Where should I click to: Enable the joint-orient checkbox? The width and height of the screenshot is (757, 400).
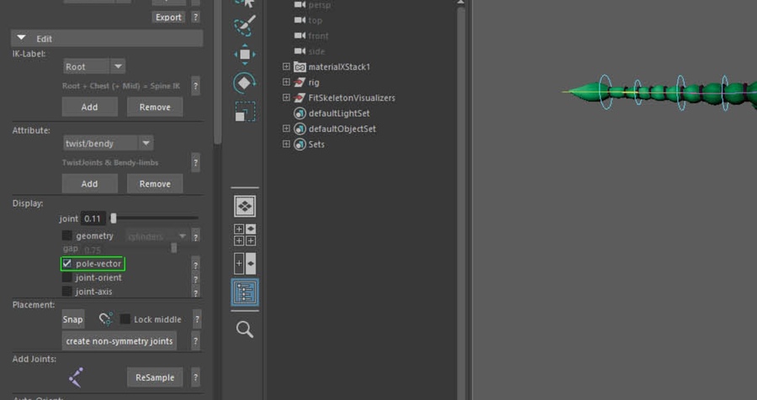click(x=67, y=277)
